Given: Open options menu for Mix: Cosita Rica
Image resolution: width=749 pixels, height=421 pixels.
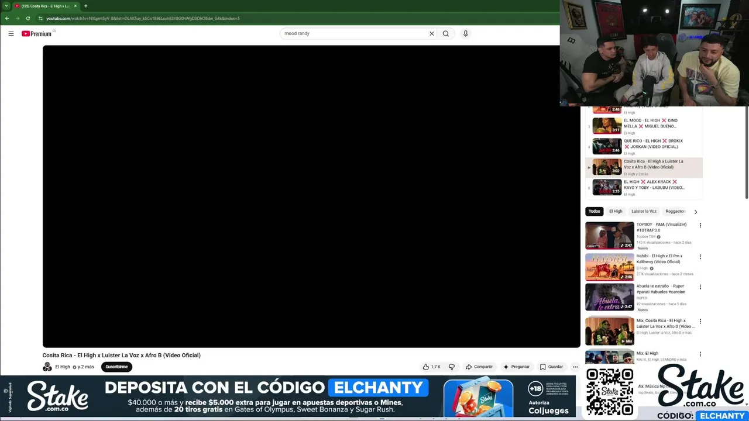Looking at the screenshot, I should coord(700,322).
